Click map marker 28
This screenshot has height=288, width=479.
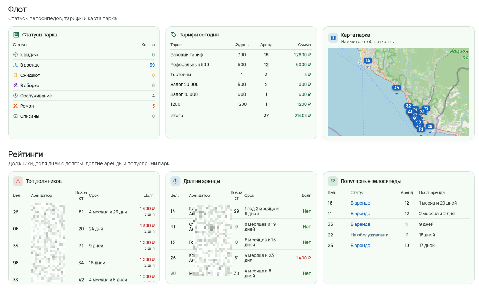pyautogui.click(x=430, y=126)
